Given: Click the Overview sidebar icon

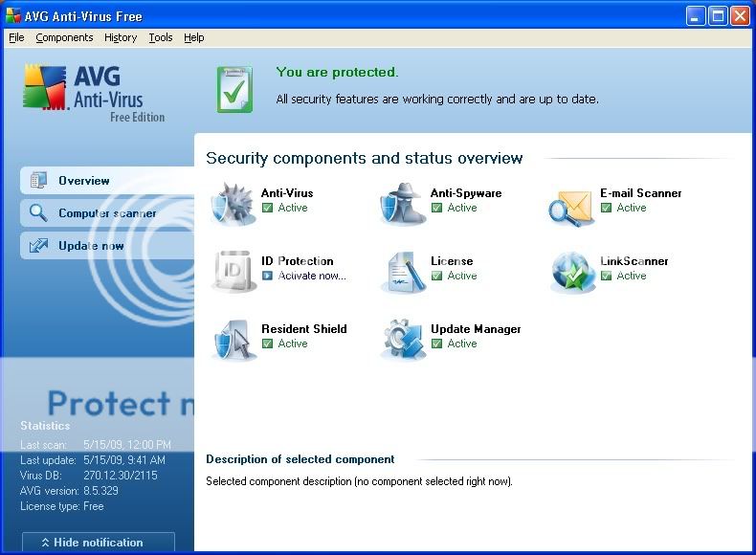Looking at the screenshot, I should coord(38,180).
